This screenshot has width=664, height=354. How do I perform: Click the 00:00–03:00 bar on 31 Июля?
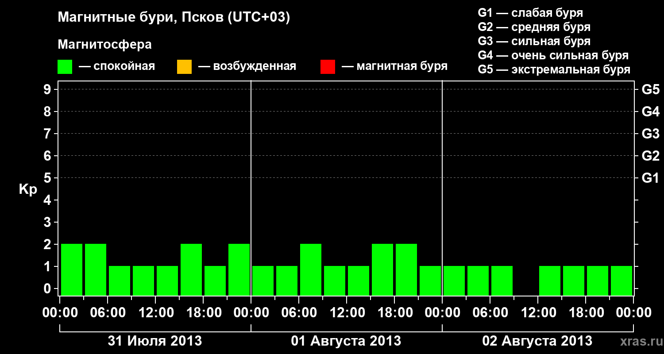(x=72, y=269)
